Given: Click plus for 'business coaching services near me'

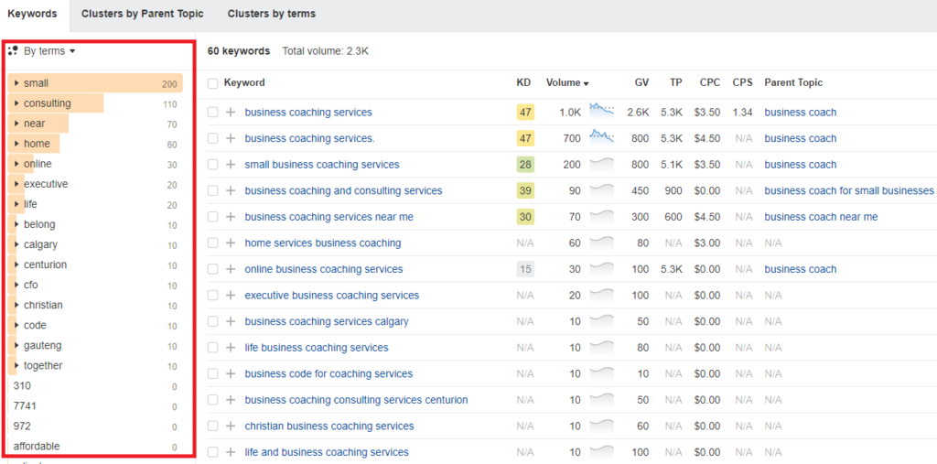Looking at the screenshot, I should (231, 217).
